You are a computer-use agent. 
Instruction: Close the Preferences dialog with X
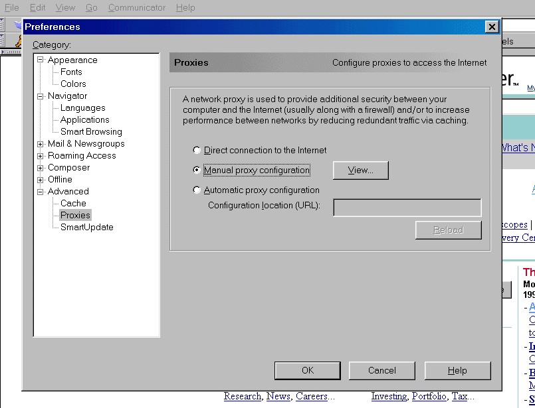point(491,27)
